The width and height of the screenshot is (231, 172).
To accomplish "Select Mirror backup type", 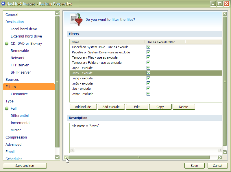I will 16,130.
